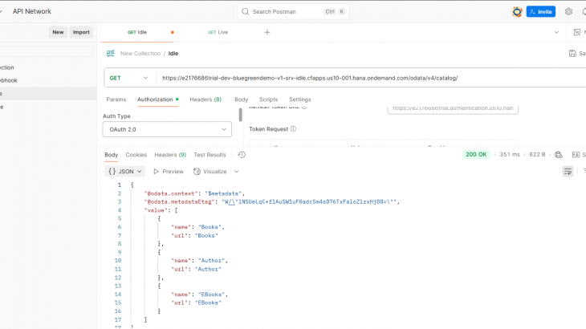Click the Save icon

572,54
